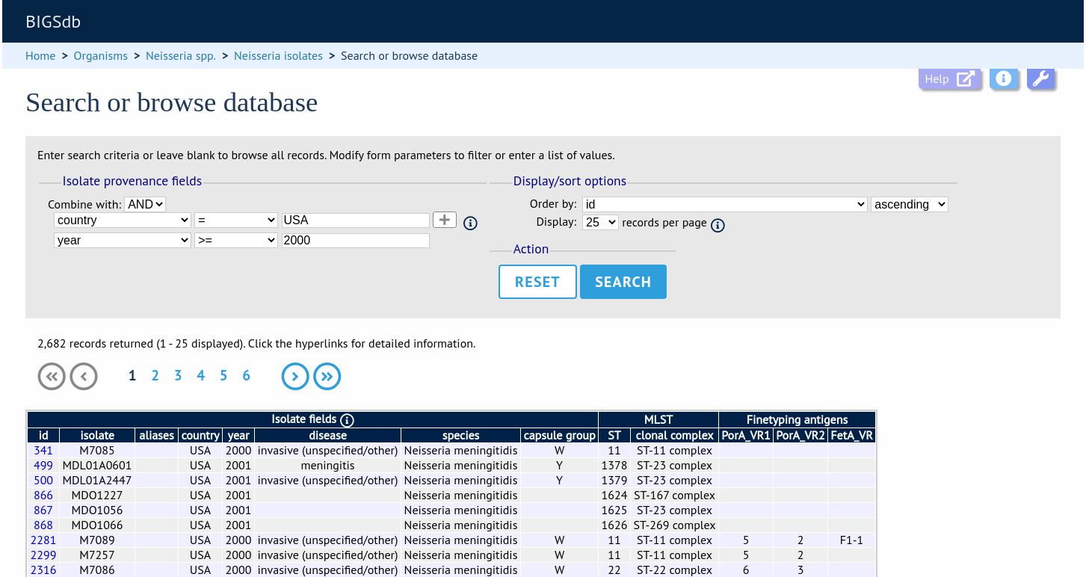Screen dimensions: 1086x577
Task: Click the FetA_VR value F1-1
Action: click(x=851, y=540)
